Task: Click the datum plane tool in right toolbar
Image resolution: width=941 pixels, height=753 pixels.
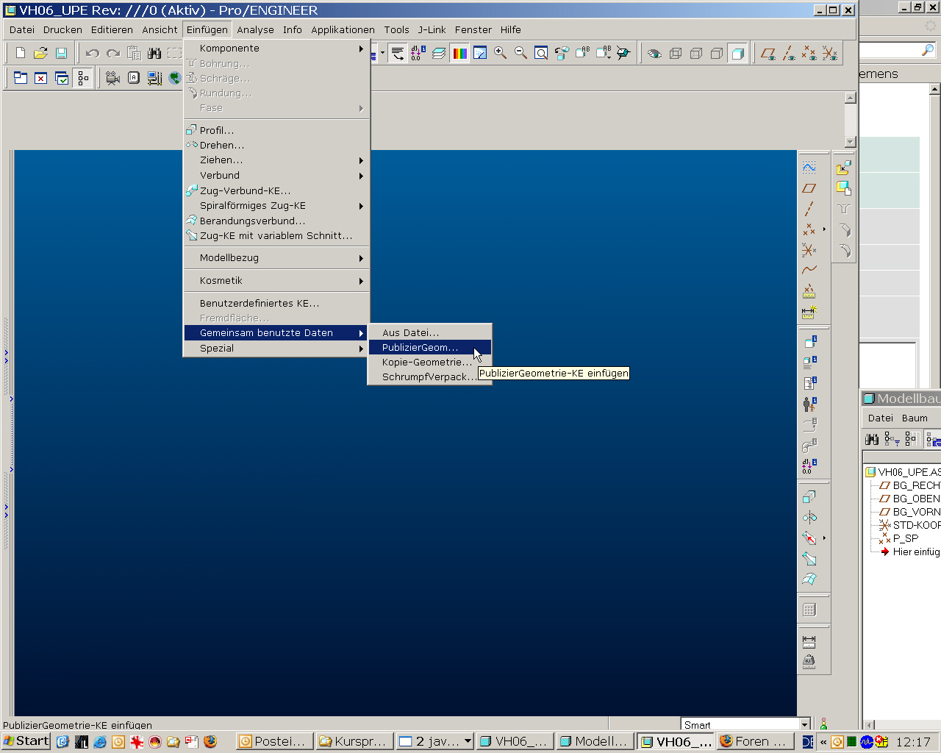Action: [809, 188]
